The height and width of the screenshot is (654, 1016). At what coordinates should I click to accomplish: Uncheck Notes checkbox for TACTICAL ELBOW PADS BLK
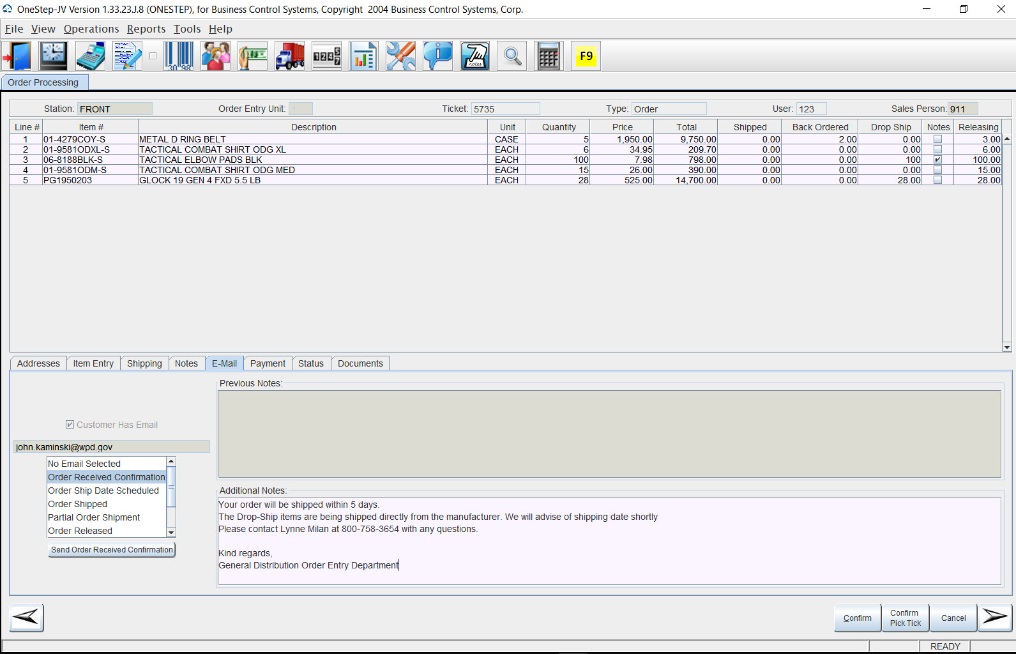(x=937, y=160)
